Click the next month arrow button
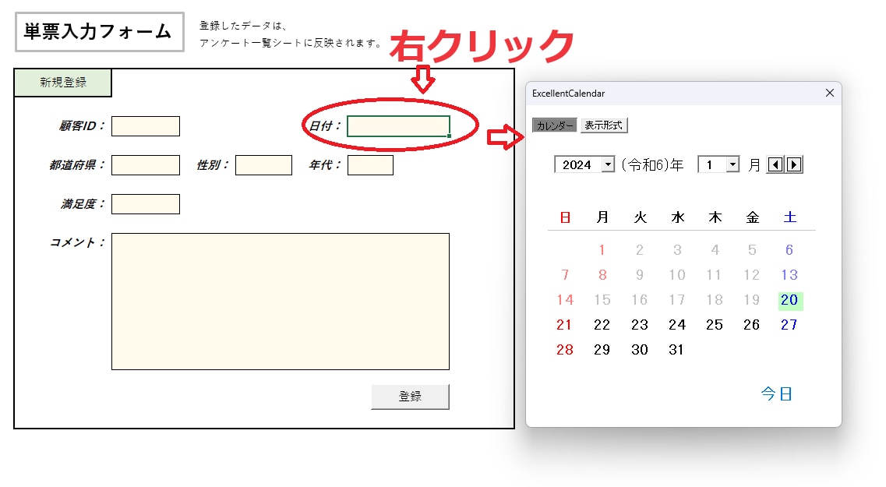Screen dimensions: 886x487 pos(794,164)
